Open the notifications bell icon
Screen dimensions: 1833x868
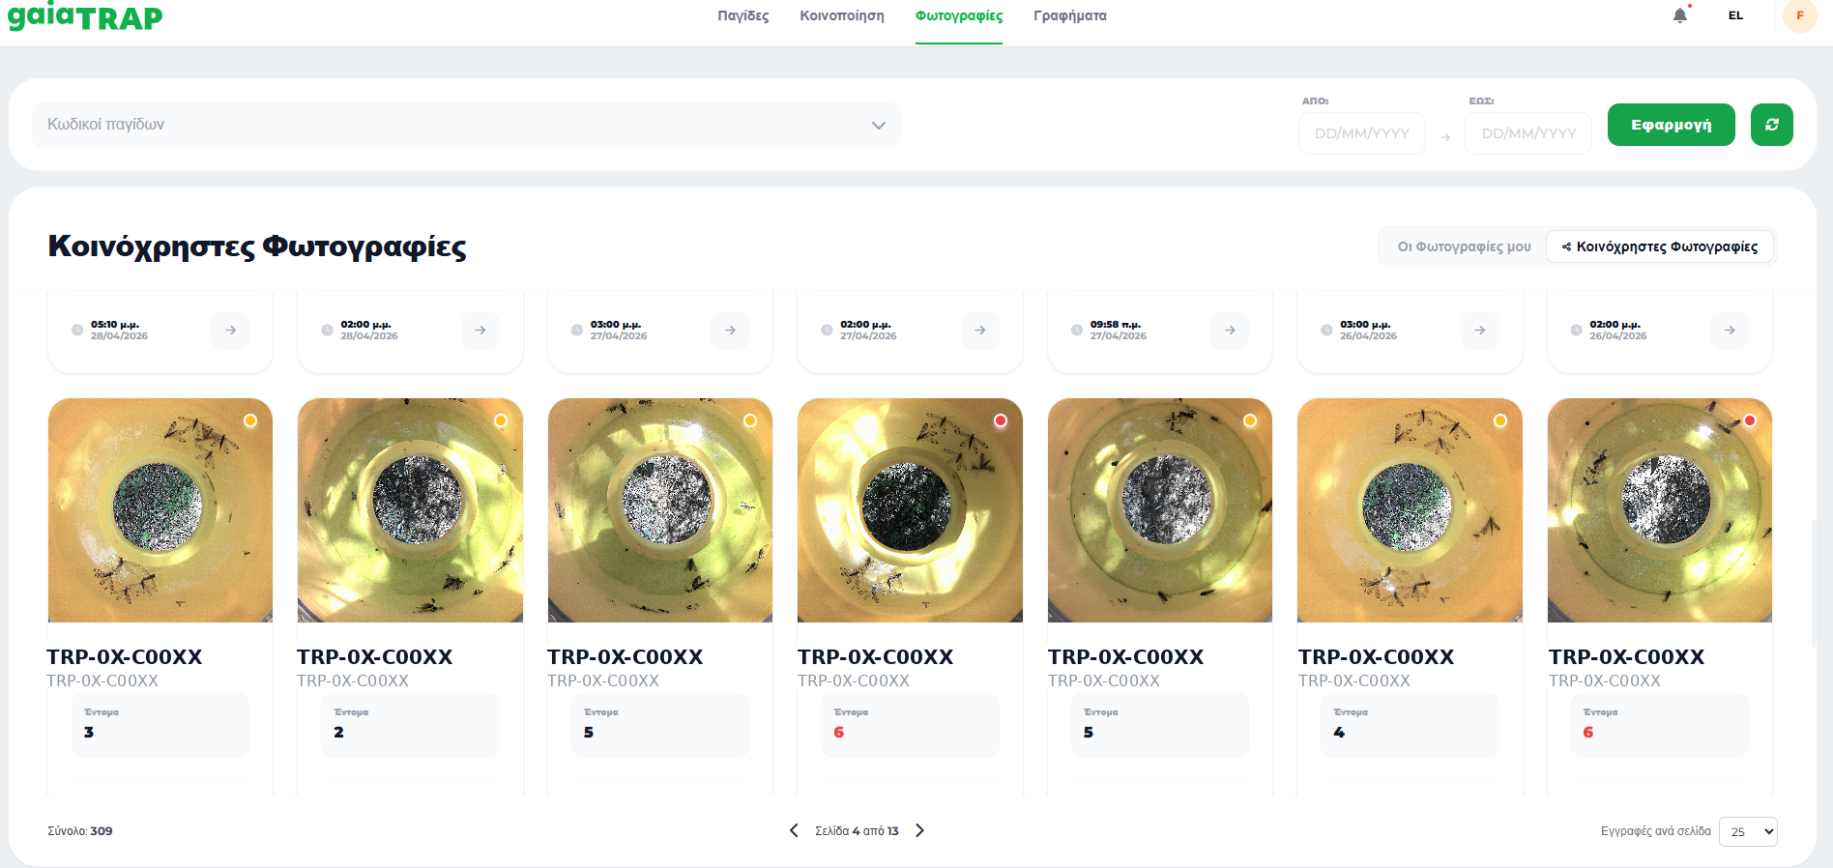pos(1680,15)
